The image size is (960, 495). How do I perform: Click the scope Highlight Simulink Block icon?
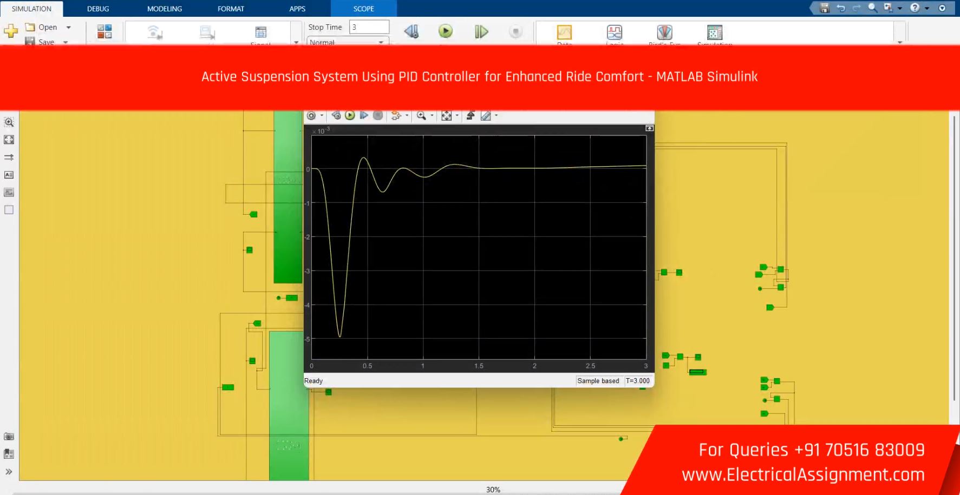point(396,116)
